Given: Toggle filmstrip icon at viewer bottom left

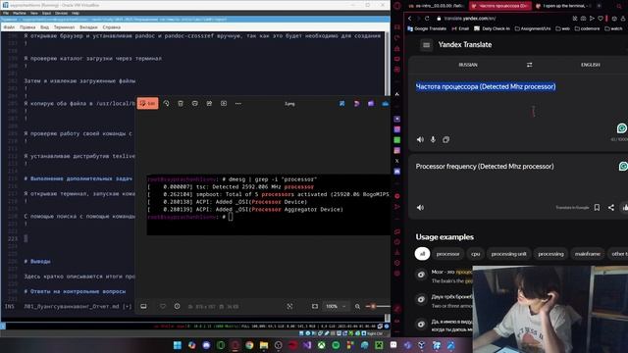Looking at the screenshot, I should pyautogui.click(x=143, y=306).
